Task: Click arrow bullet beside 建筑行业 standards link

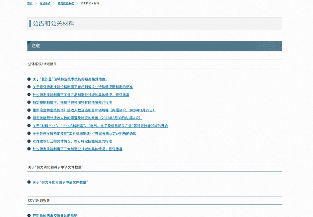Action: coord(29,141)
